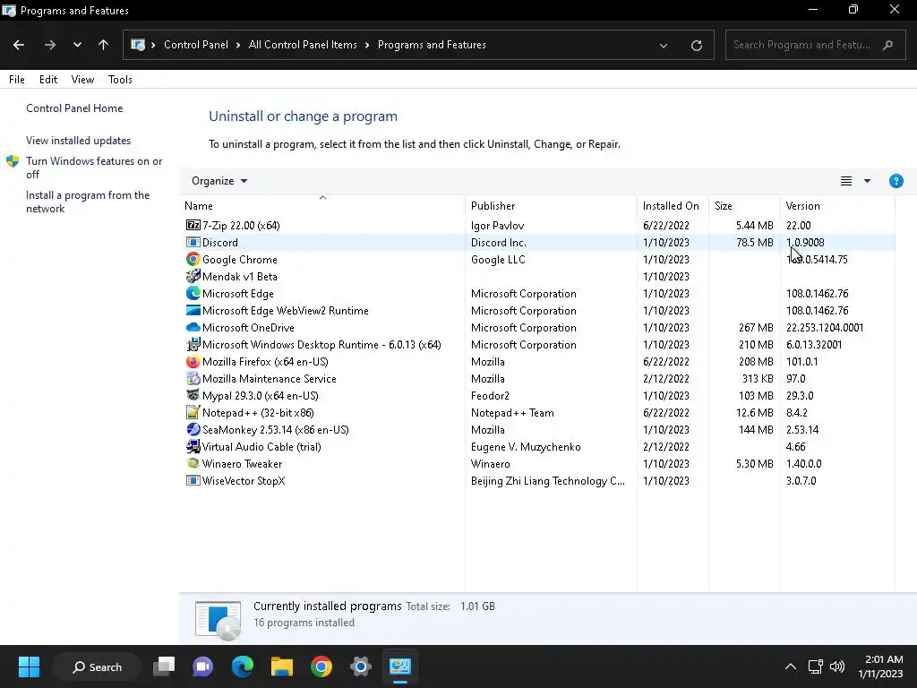Click the Google Chrome list icon
The image size is (917, 688).
pos(193,259)
